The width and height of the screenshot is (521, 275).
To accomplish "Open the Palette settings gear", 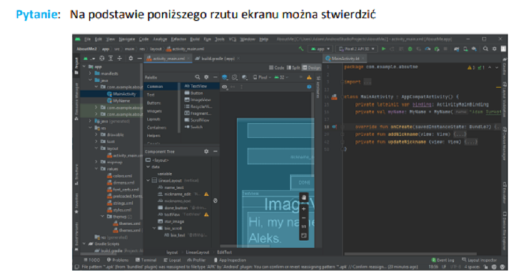I will [206, 77].
